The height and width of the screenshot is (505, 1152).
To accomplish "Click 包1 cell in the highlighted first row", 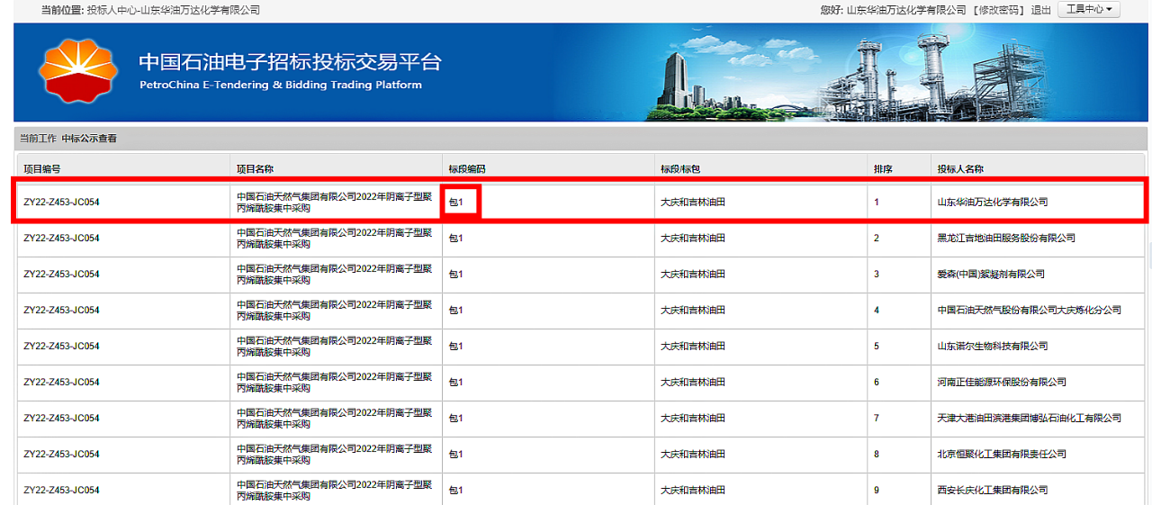I will point(456,203).
